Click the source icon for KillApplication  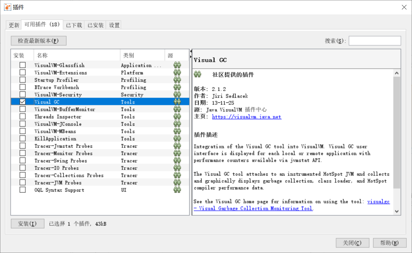coord(177,138)
